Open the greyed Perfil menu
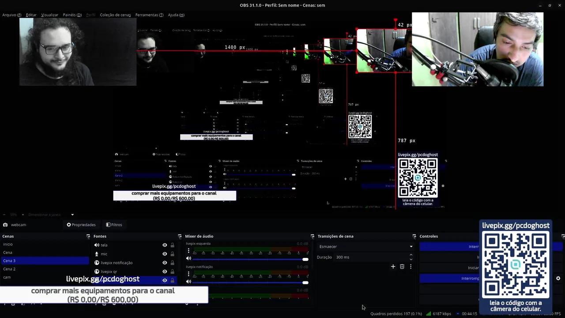The height and width of the screenshot is (318, 565). click(90, 15)
